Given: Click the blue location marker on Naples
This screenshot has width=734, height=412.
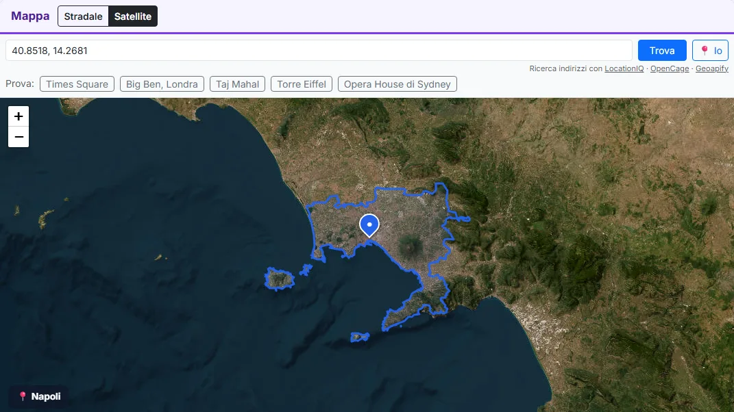Looking at the screenshot, I should [x=369, y=225].
